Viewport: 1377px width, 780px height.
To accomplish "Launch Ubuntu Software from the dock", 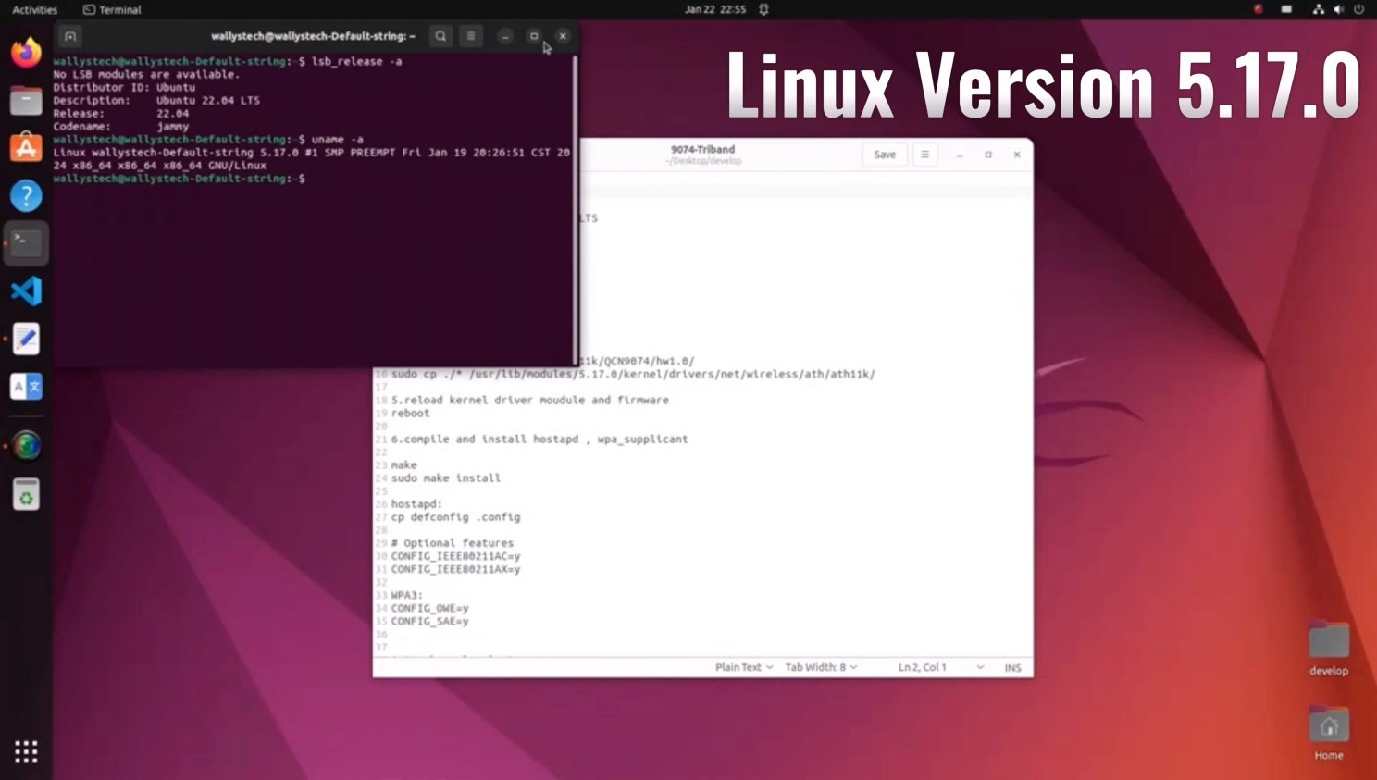I will [26, 148].
